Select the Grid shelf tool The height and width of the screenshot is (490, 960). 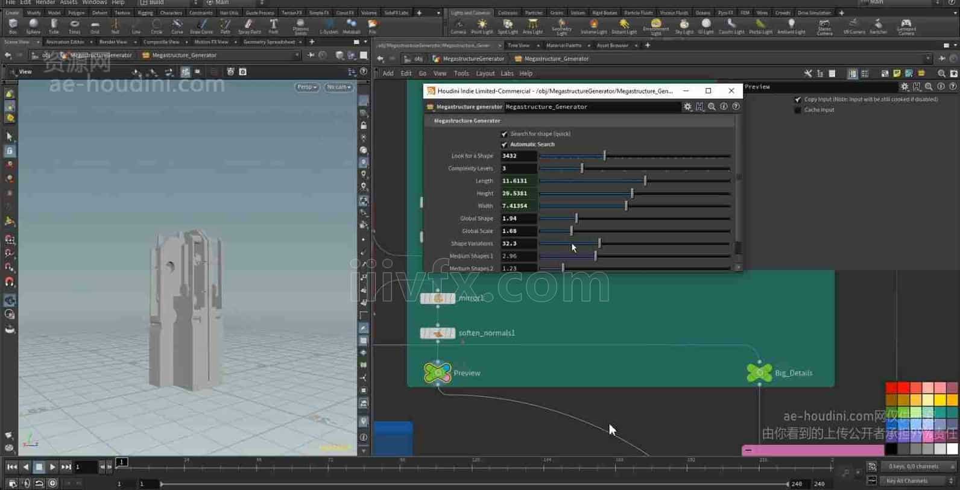tap(95, 26)
